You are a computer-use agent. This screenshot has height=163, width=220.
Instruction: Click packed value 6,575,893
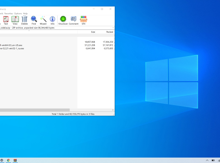coord(108,48)
